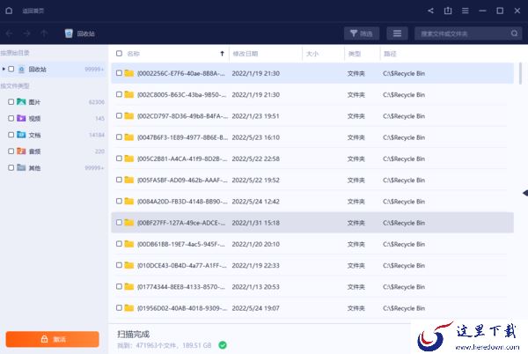Check the pictures category checkbox

[x=11, y=102]
